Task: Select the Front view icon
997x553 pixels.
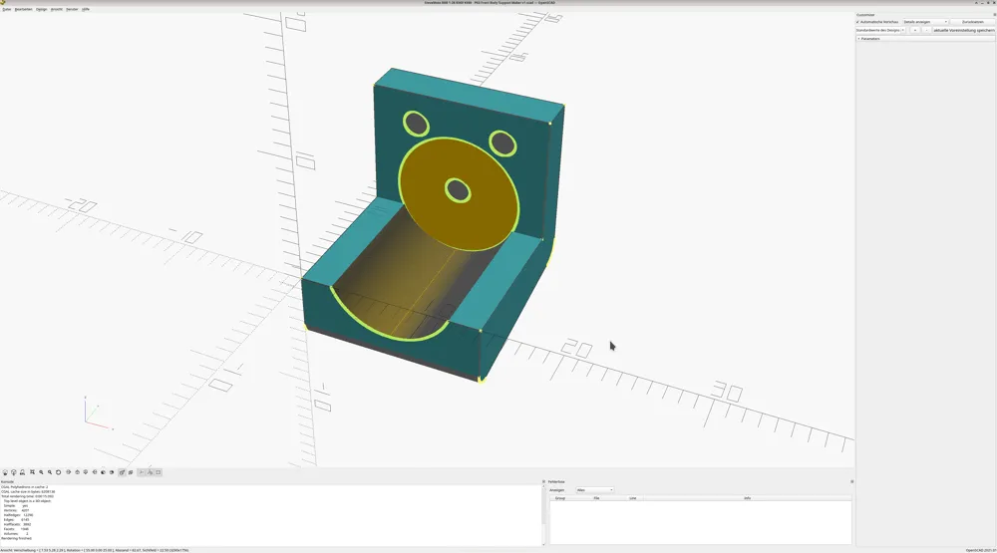Action: pyautogui.click(x=103, y=472)
